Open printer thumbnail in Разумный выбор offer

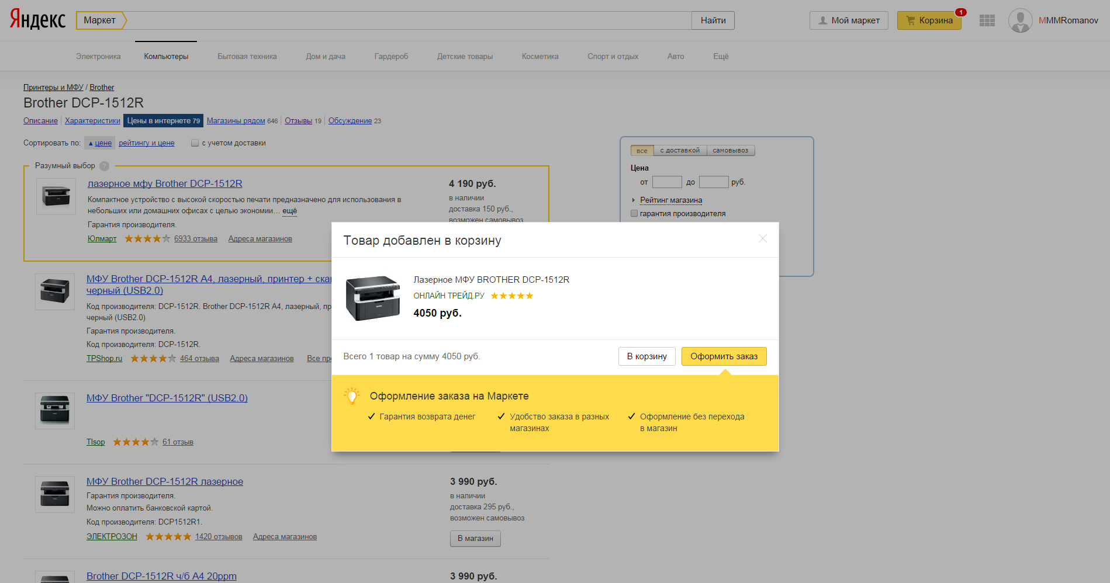point(56,196)
